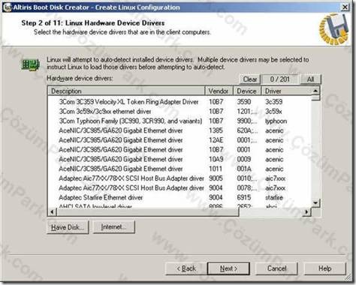This screenshot has height=285, width=356.
Task: Sort by the Description column header
Action: point(126,91)
